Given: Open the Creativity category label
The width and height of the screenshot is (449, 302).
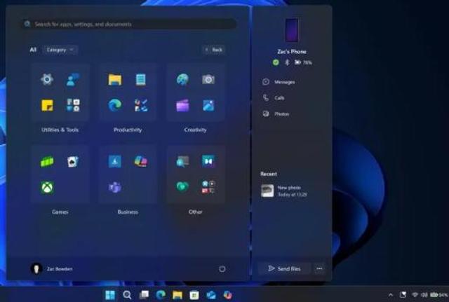Looking at the screenshot, I should click(195, 130).
